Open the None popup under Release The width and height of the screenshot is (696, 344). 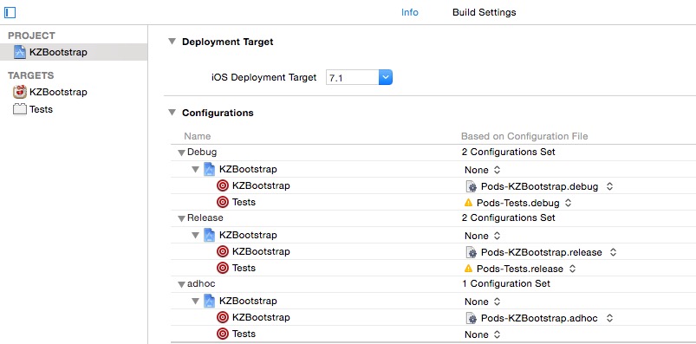(x=483, y=235)
